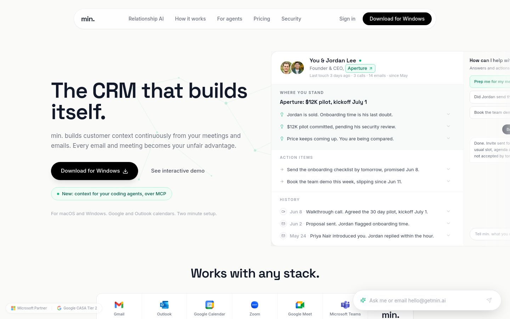Click the green status dot beside Jordan Lee

(360, 61)
